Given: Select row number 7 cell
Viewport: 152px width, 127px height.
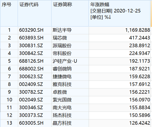Looking at the screenshot, I should (x=9, y=76).
